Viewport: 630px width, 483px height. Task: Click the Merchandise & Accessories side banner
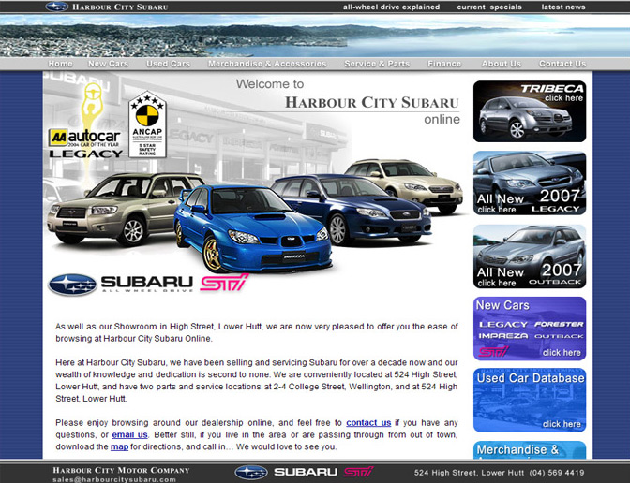(x=530, y=450)
